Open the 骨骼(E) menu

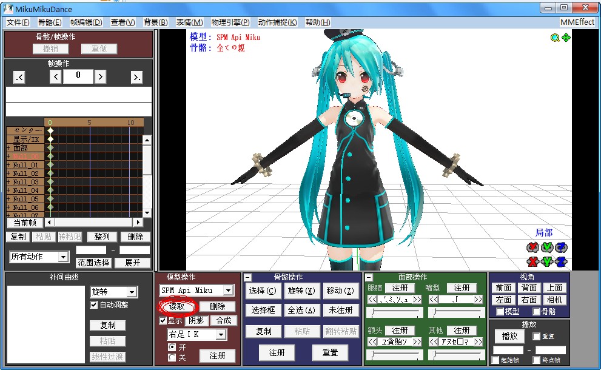click(50, 22)
